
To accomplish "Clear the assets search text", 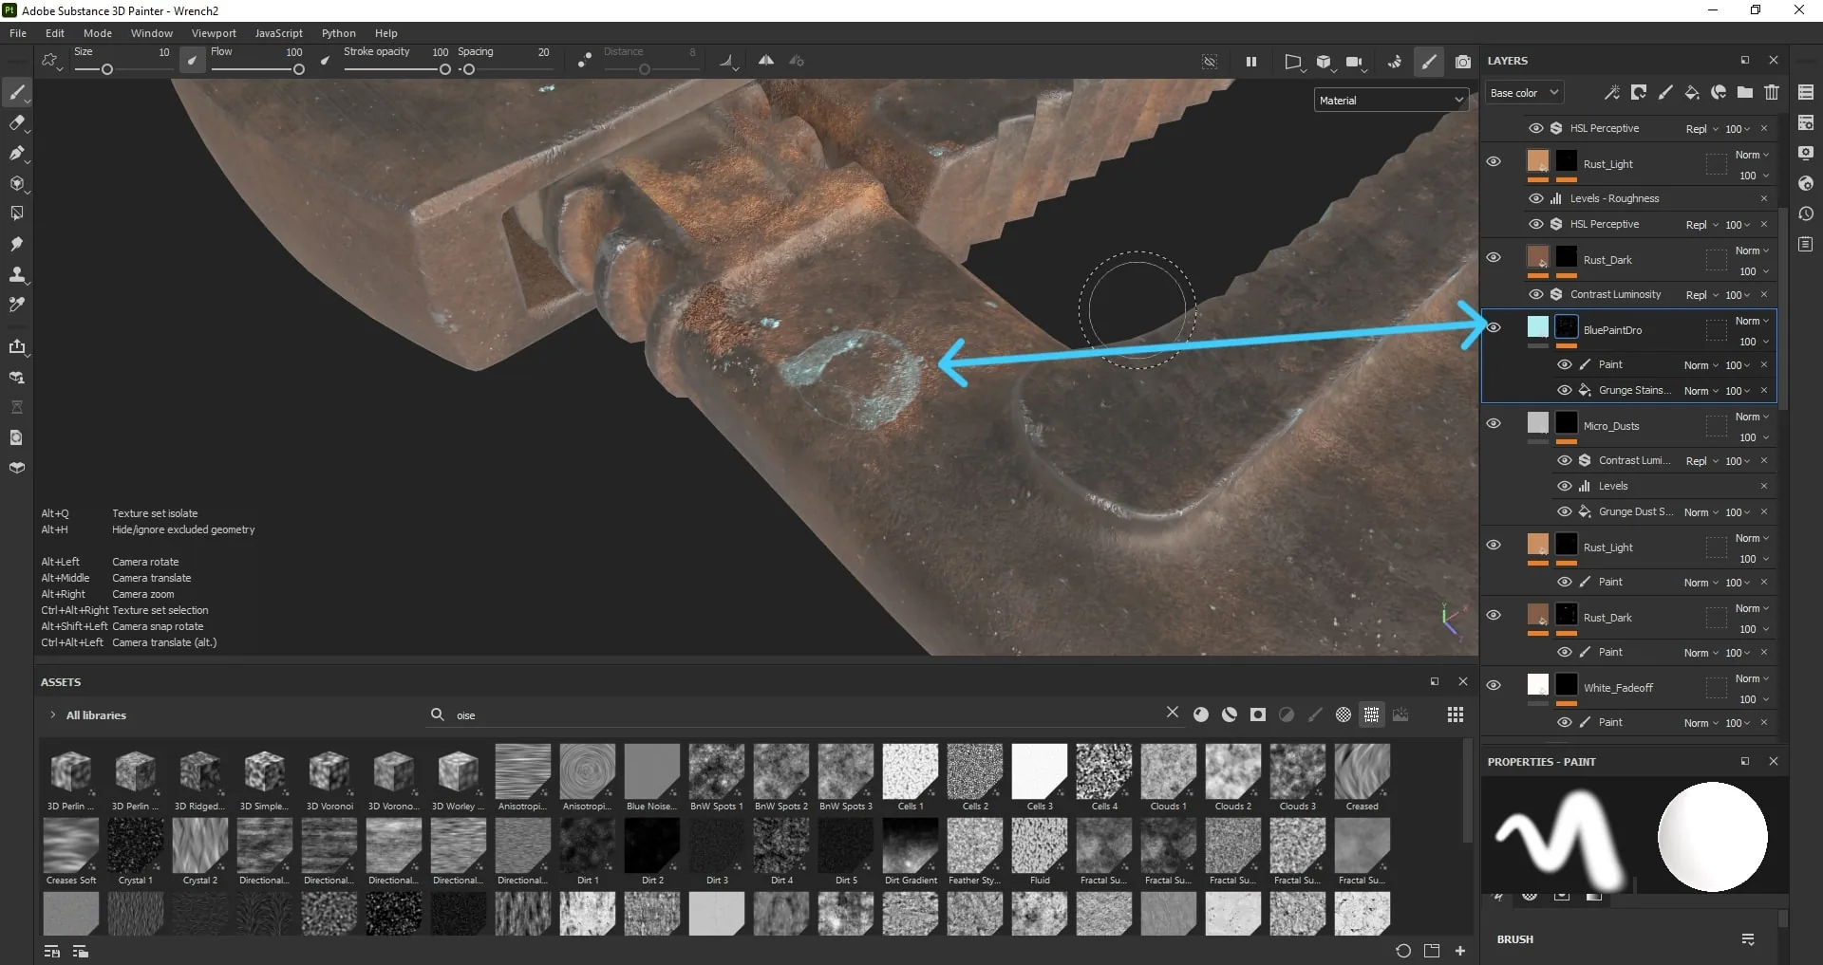I will point(1173,713).
